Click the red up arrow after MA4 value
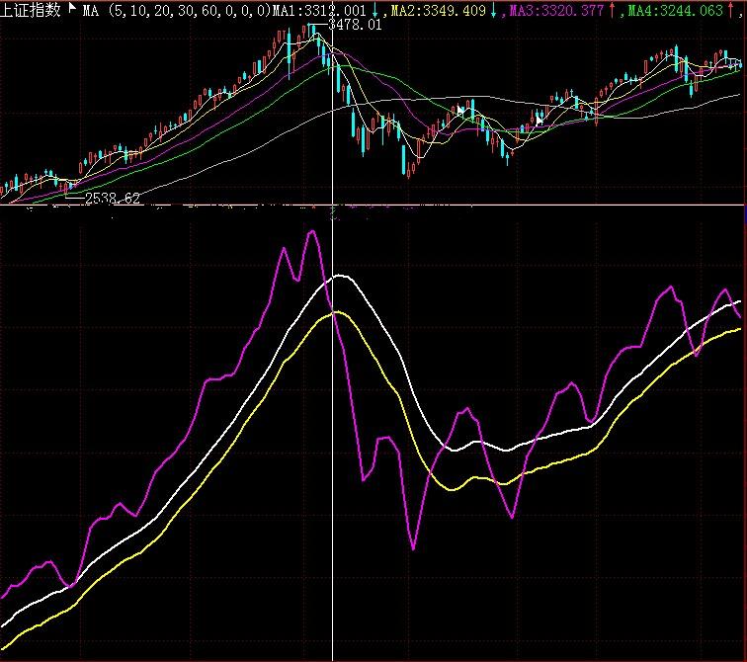This screenshot has height=662, width=747. coord(731,11)
